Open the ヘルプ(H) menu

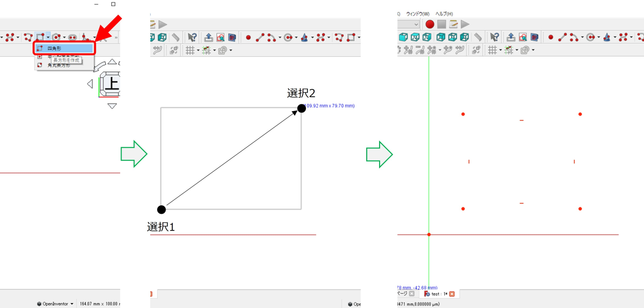coord(444,14)
